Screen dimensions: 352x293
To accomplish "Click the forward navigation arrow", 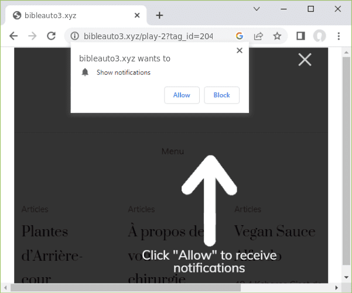I will [x=32, y=36].
